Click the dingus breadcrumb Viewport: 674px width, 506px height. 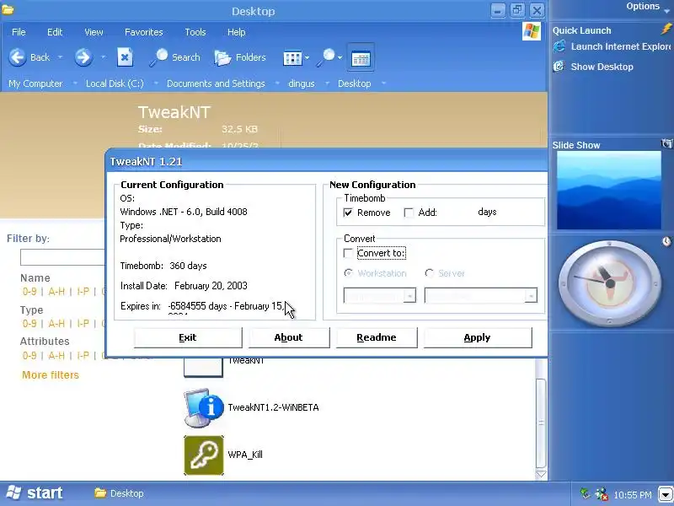click(x=302, y=83)
